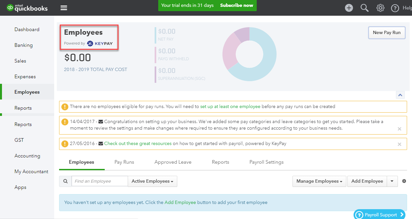Click the Your trial ends in 31 days text
The height and width of the screenshot is (219, 412).
(x=187, y=5)
